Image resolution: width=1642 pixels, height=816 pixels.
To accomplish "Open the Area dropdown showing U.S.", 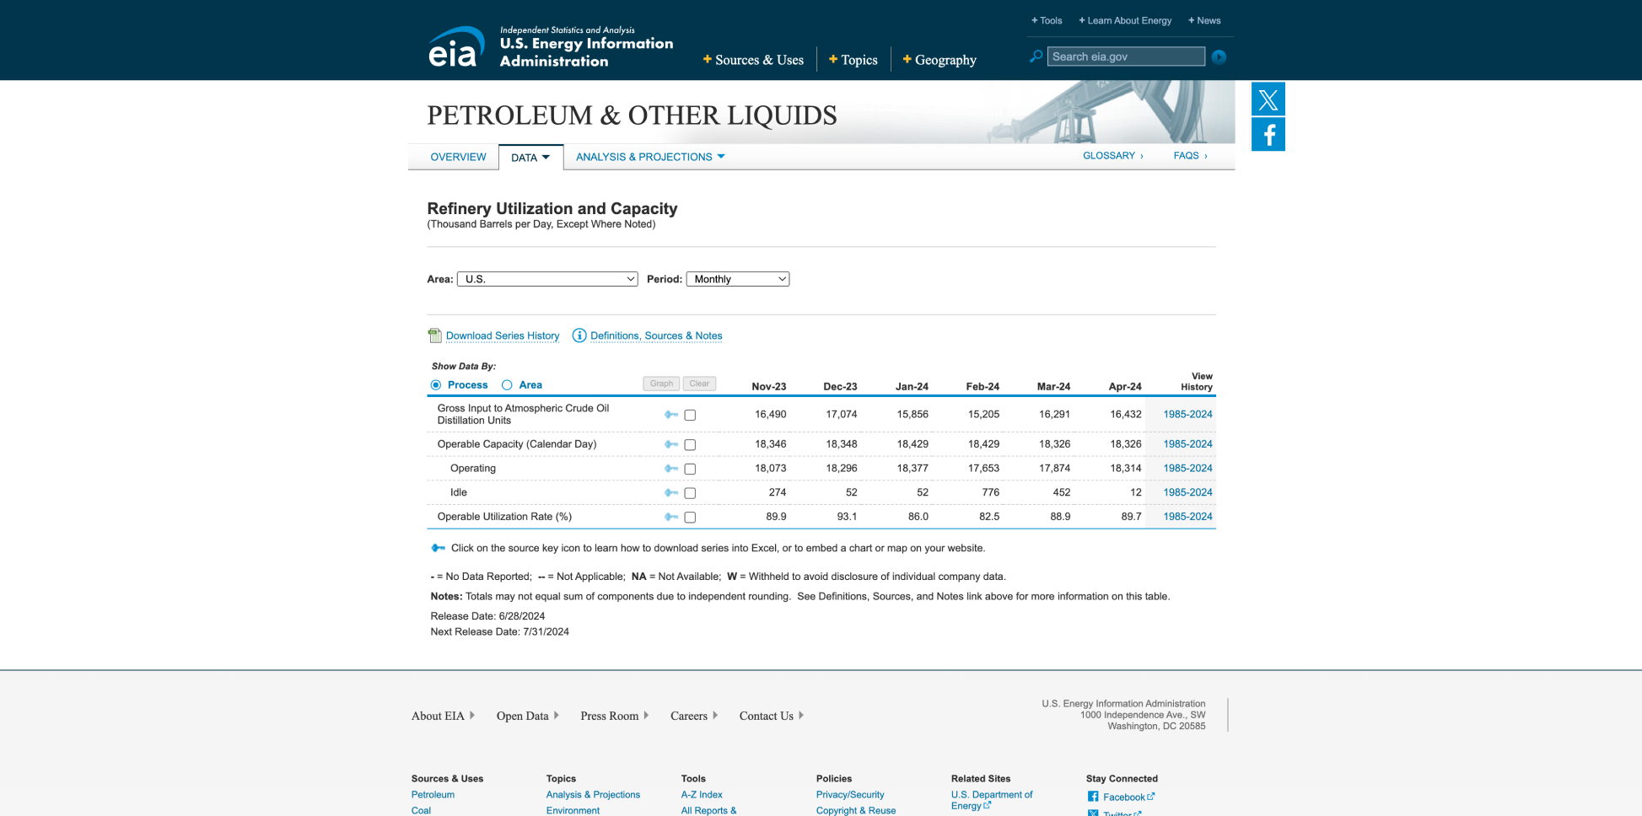I will [x=546, y=279].
